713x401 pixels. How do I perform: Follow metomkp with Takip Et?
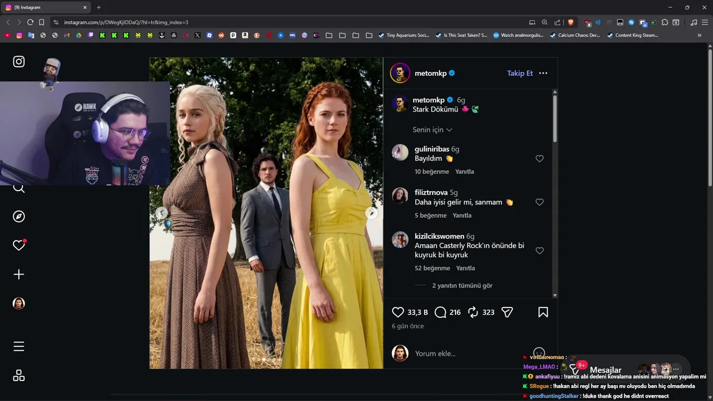(x=520, y=73)
